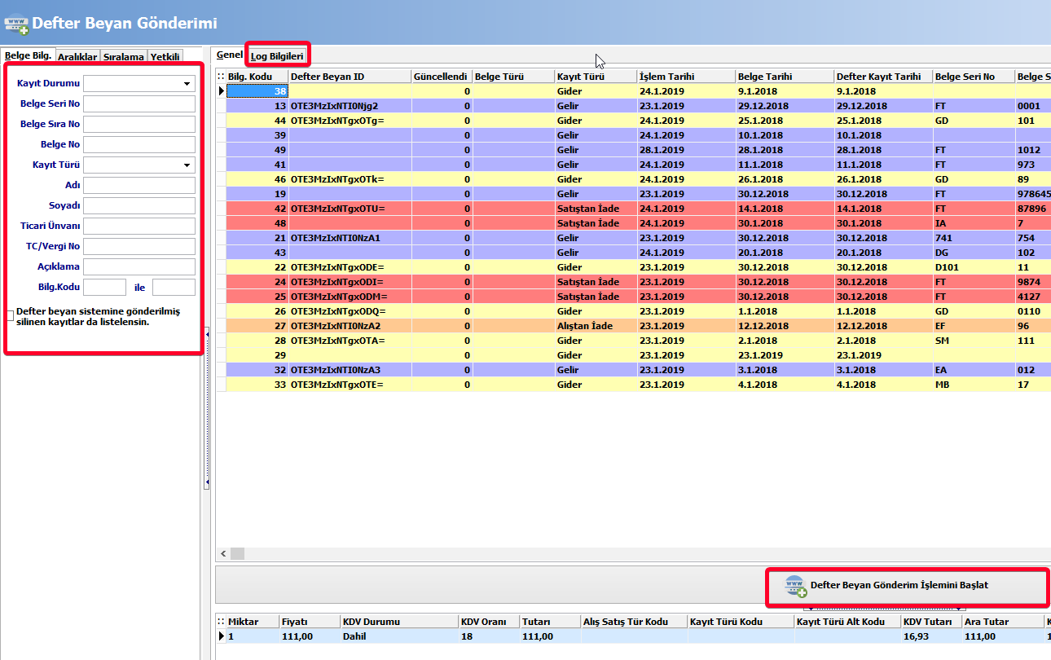This screenshot has width=1051, height=660.
Task: Click the grid options icon beside Miktar
Action: coord(220,622)
